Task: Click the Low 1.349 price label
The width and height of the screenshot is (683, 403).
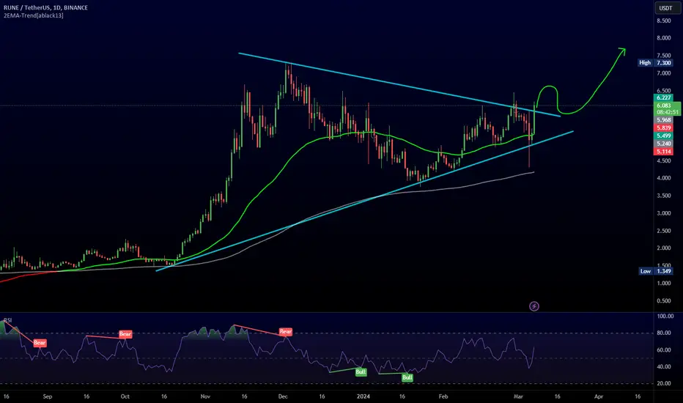Action: 656,271
